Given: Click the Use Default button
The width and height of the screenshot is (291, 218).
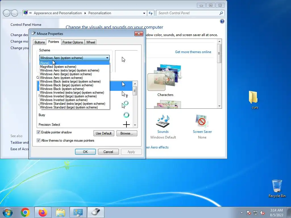Looking at the screenshot, I should click(x=103, y=133).
